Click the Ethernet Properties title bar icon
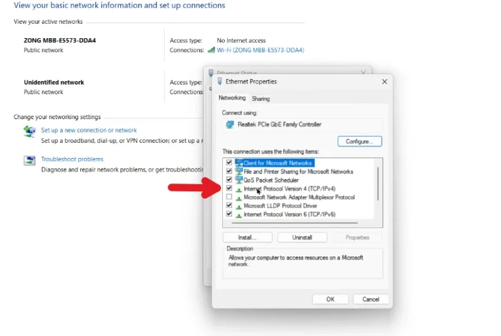This screenshot has width=501, height=336. (x=220, y=81)
